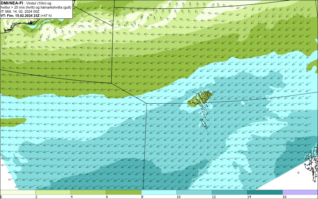Click the 'Vindur (10m) og' label
The image size is (318, 199).
tap(39, 3)
